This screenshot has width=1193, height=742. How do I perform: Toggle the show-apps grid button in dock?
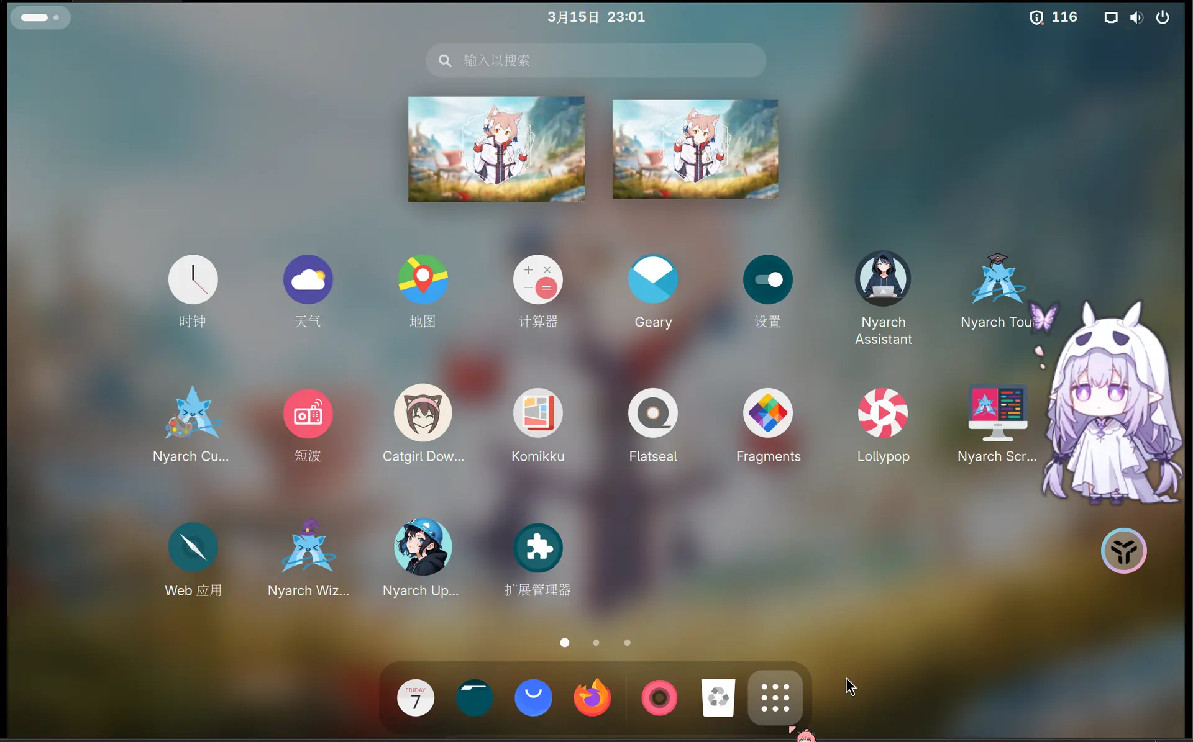[775, 698]
